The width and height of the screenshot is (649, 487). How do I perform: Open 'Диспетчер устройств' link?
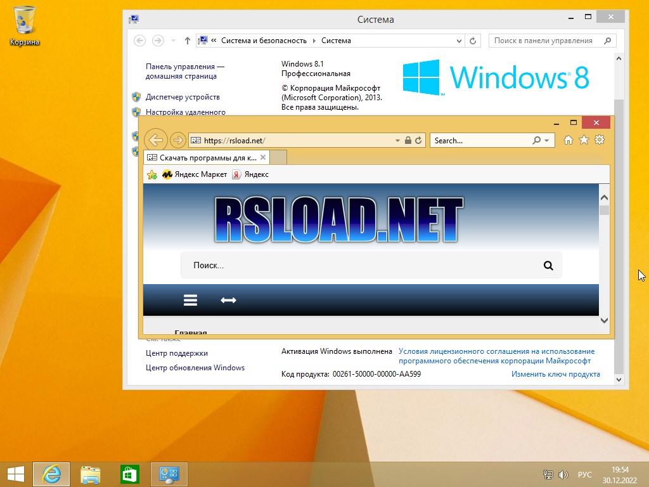(183, 97)
